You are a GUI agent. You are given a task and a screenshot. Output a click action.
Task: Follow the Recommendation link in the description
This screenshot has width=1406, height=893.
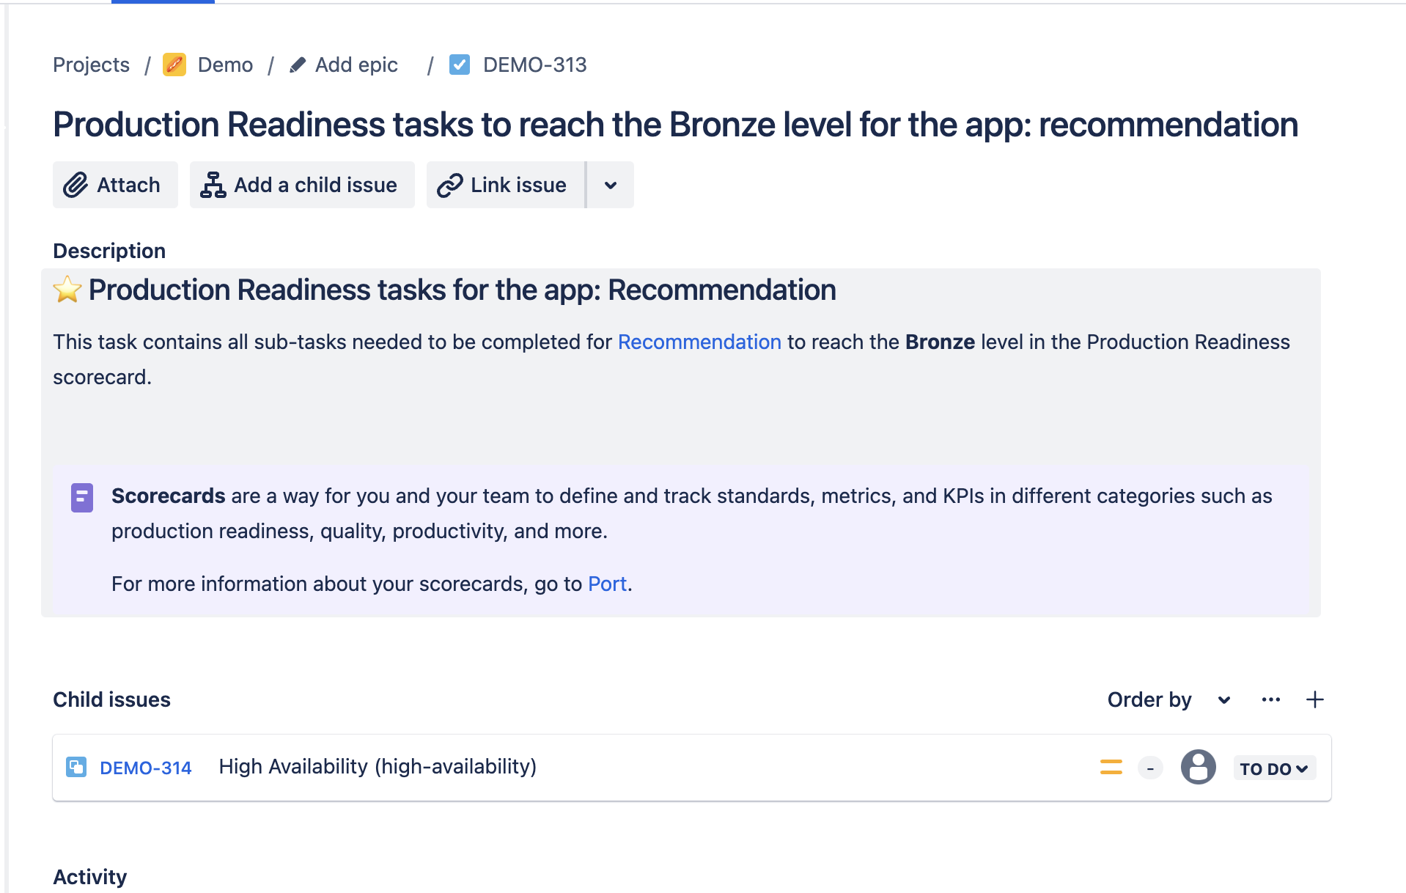tap(699, 342)
